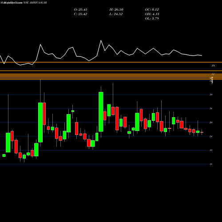The image size is (222, 222).
Task: Select the OC: 0.12 reading
Action: 152,10
